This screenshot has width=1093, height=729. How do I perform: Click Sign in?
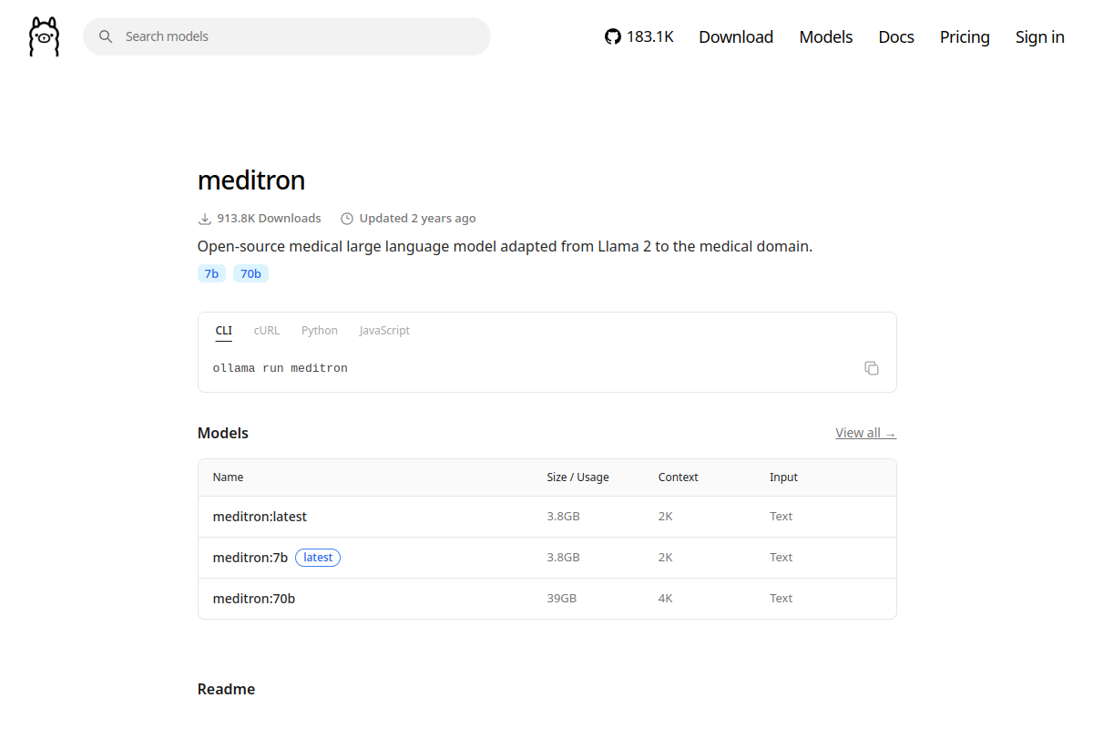(x=1040, y=36)
